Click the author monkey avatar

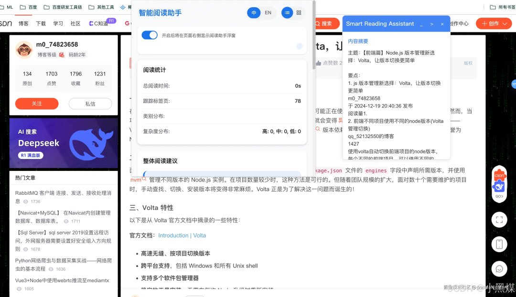(24, 50)
